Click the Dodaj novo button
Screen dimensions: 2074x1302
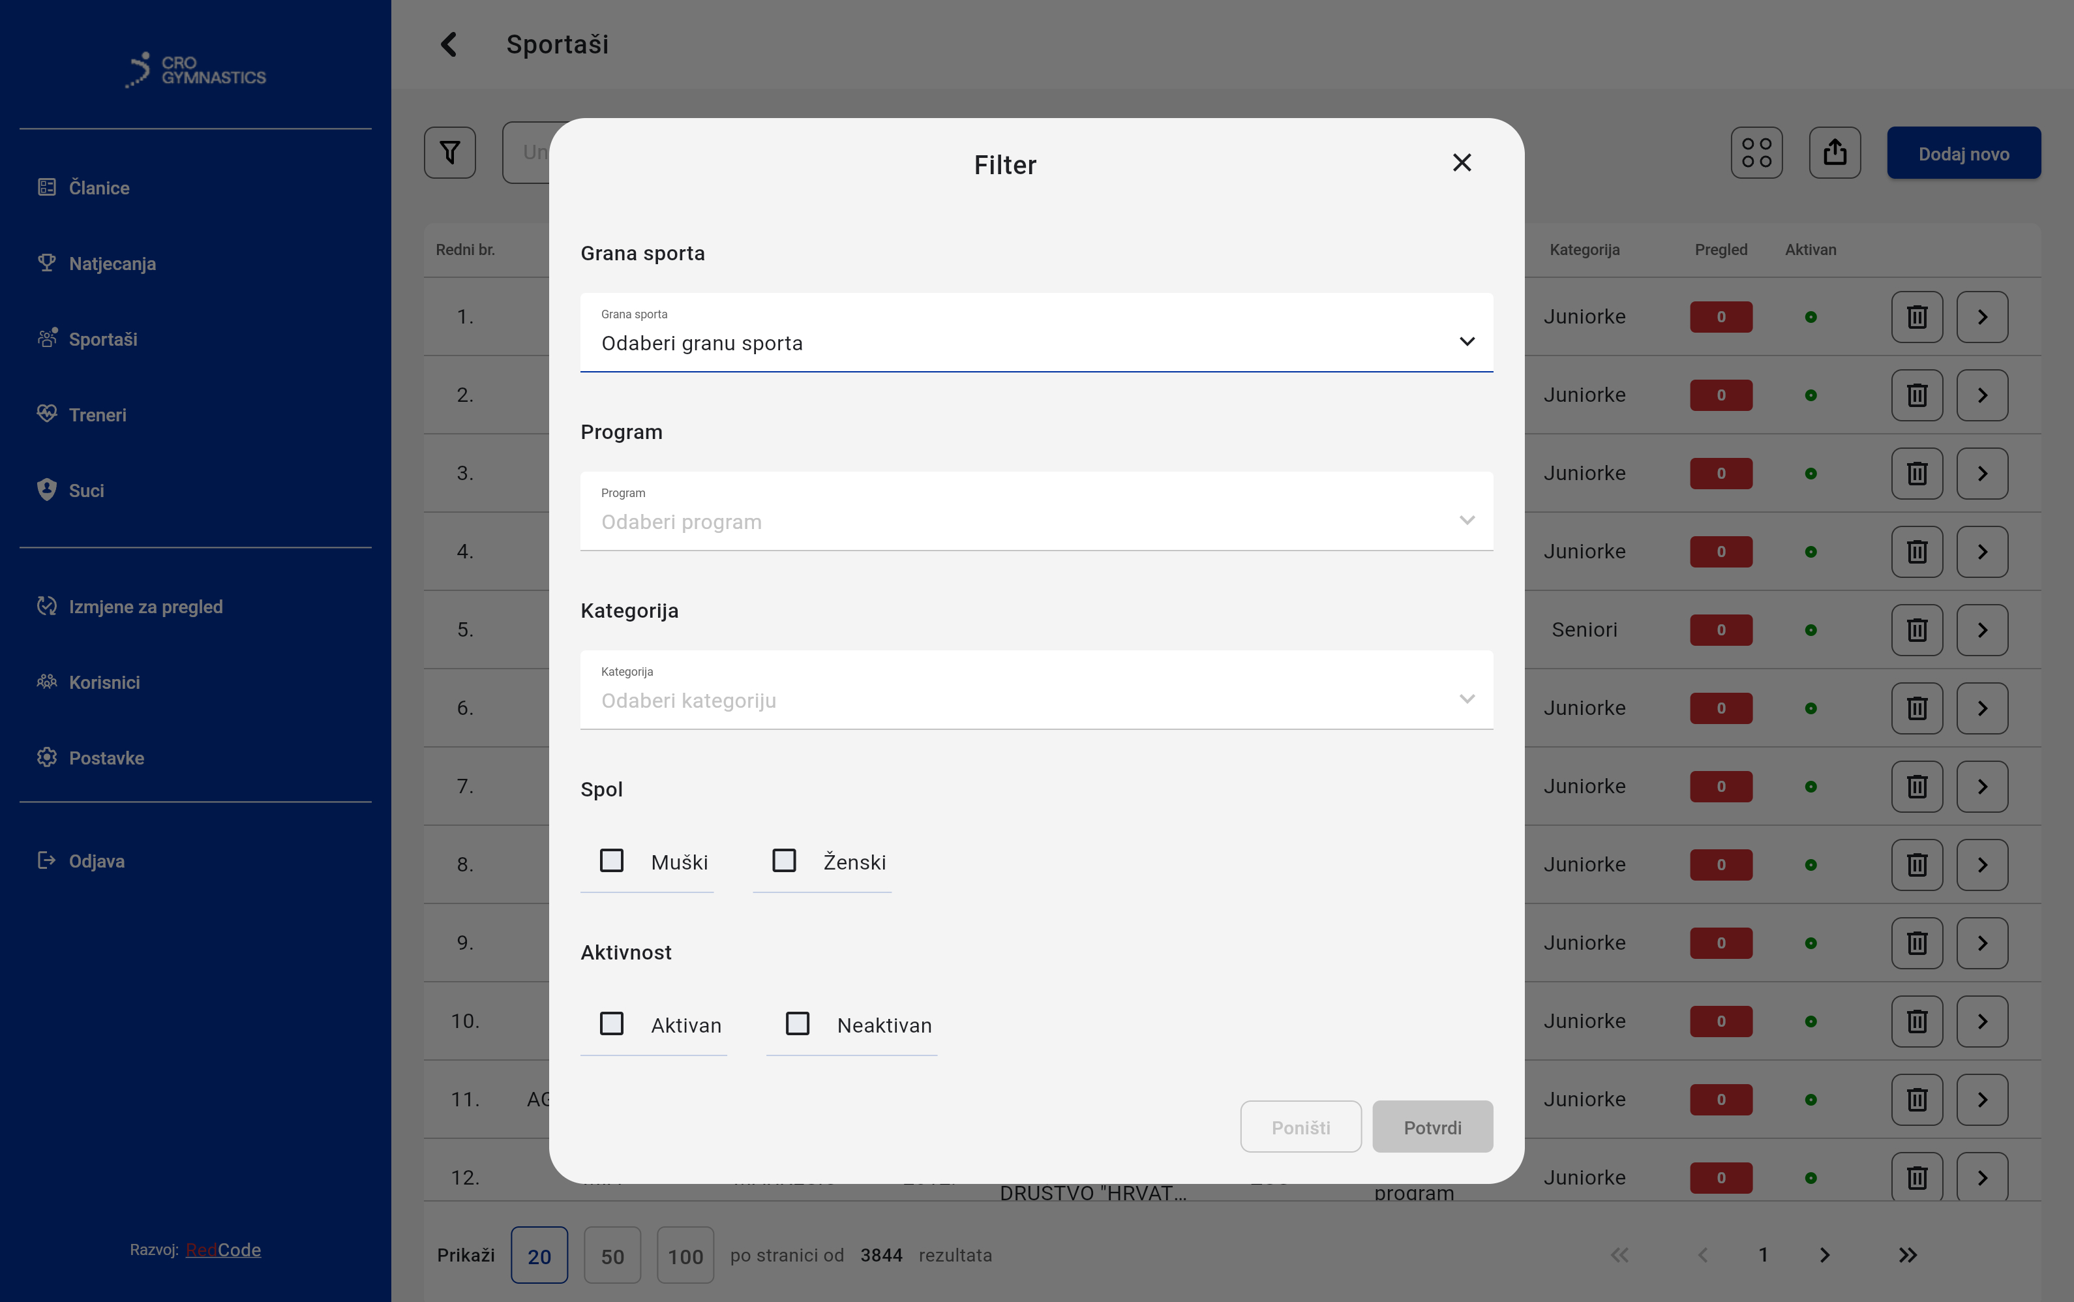click(1963, 153)
